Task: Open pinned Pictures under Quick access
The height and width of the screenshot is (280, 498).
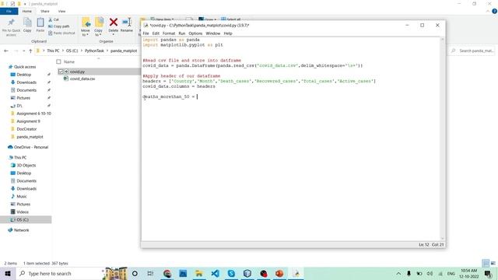Action: tap(23, 98)
